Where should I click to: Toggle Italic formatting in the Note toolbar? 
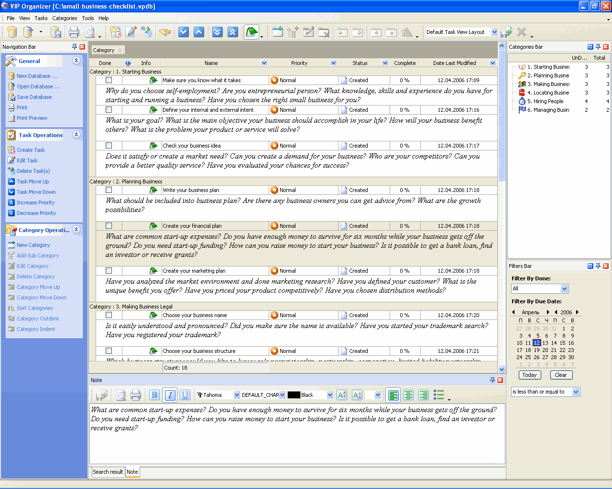coord(170,395)
